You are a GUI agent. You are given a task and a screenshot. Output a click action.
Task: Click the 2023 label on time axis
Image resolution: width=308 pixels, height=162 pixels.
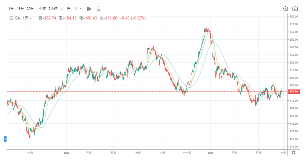66,153
